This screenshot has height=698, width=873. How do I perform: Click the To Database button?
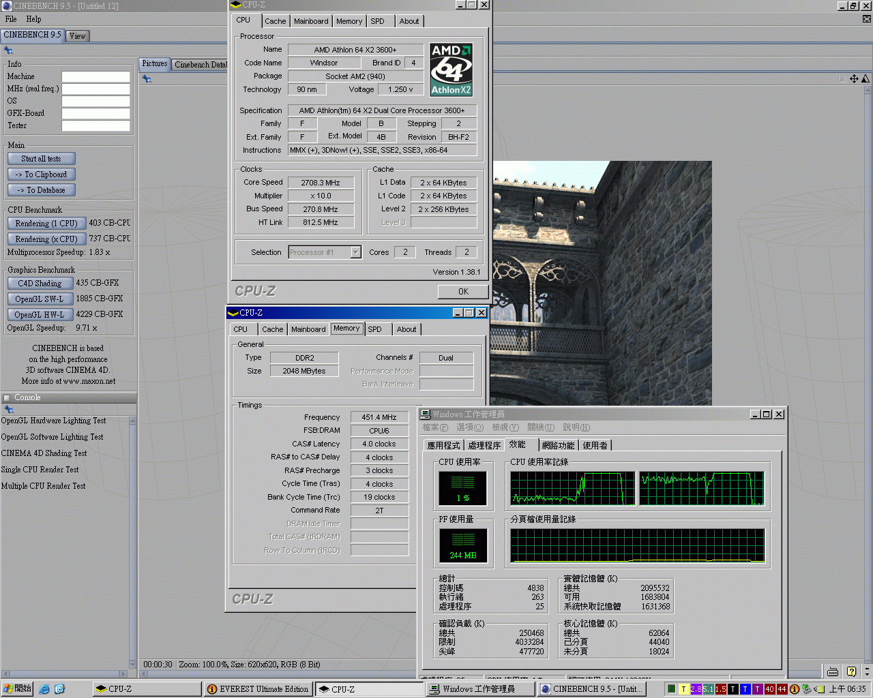(41, 190)
